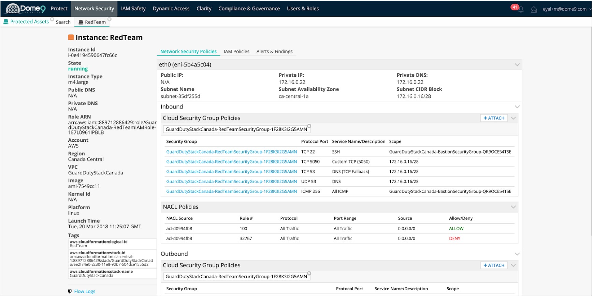Open the Flow Logs link

tap(85, 292)
